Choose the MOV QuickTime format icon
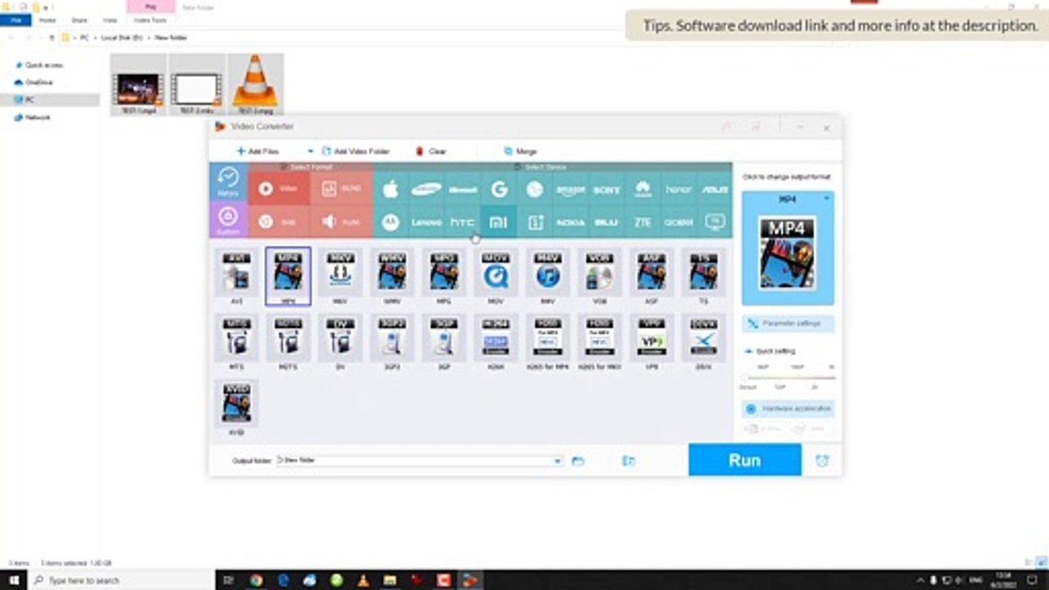Image resolution: width=1049 pixels, height=590 pixels. click(496, 272)
